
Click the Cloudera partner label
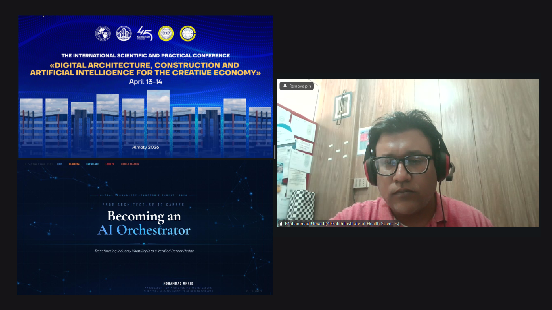[74, 164]
